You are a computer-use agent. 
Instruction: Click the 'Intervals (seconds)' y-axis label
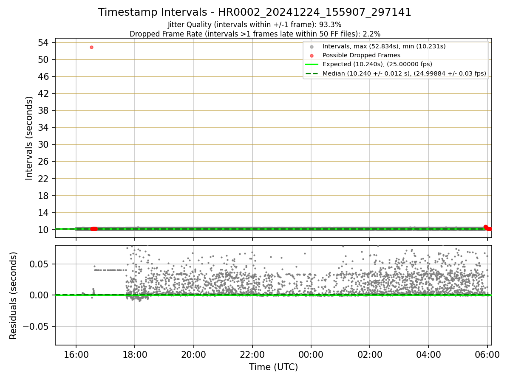(29, 138)
